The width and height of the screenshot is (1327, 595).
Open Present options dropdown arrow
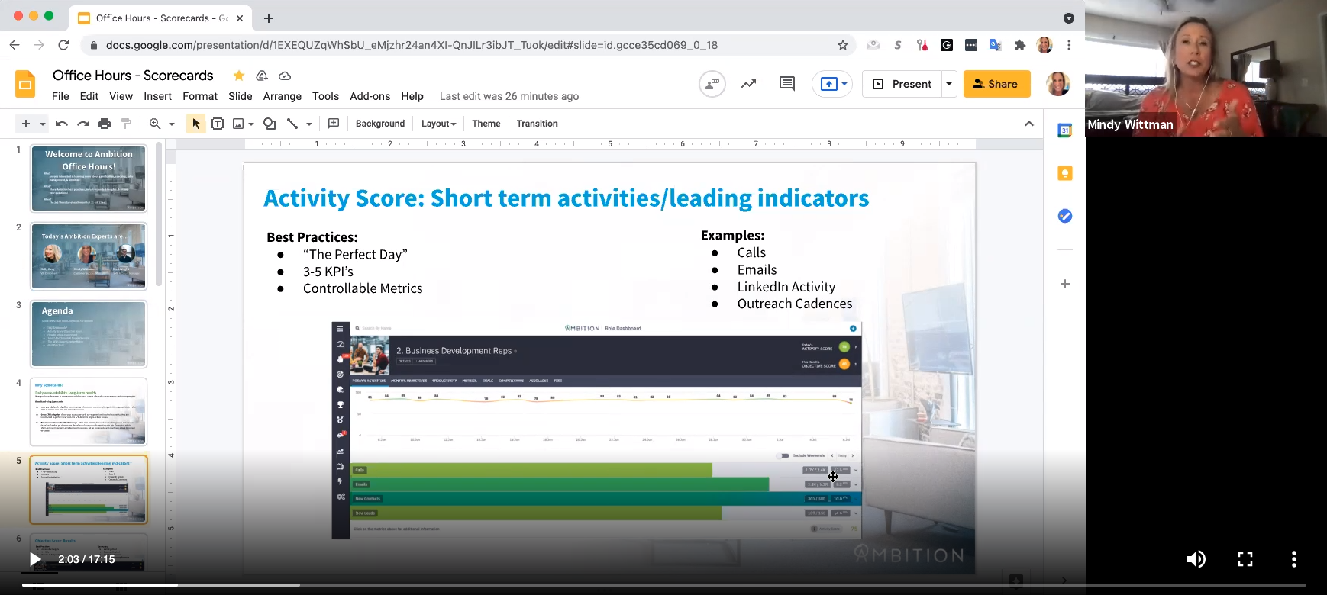pos(949,84)
